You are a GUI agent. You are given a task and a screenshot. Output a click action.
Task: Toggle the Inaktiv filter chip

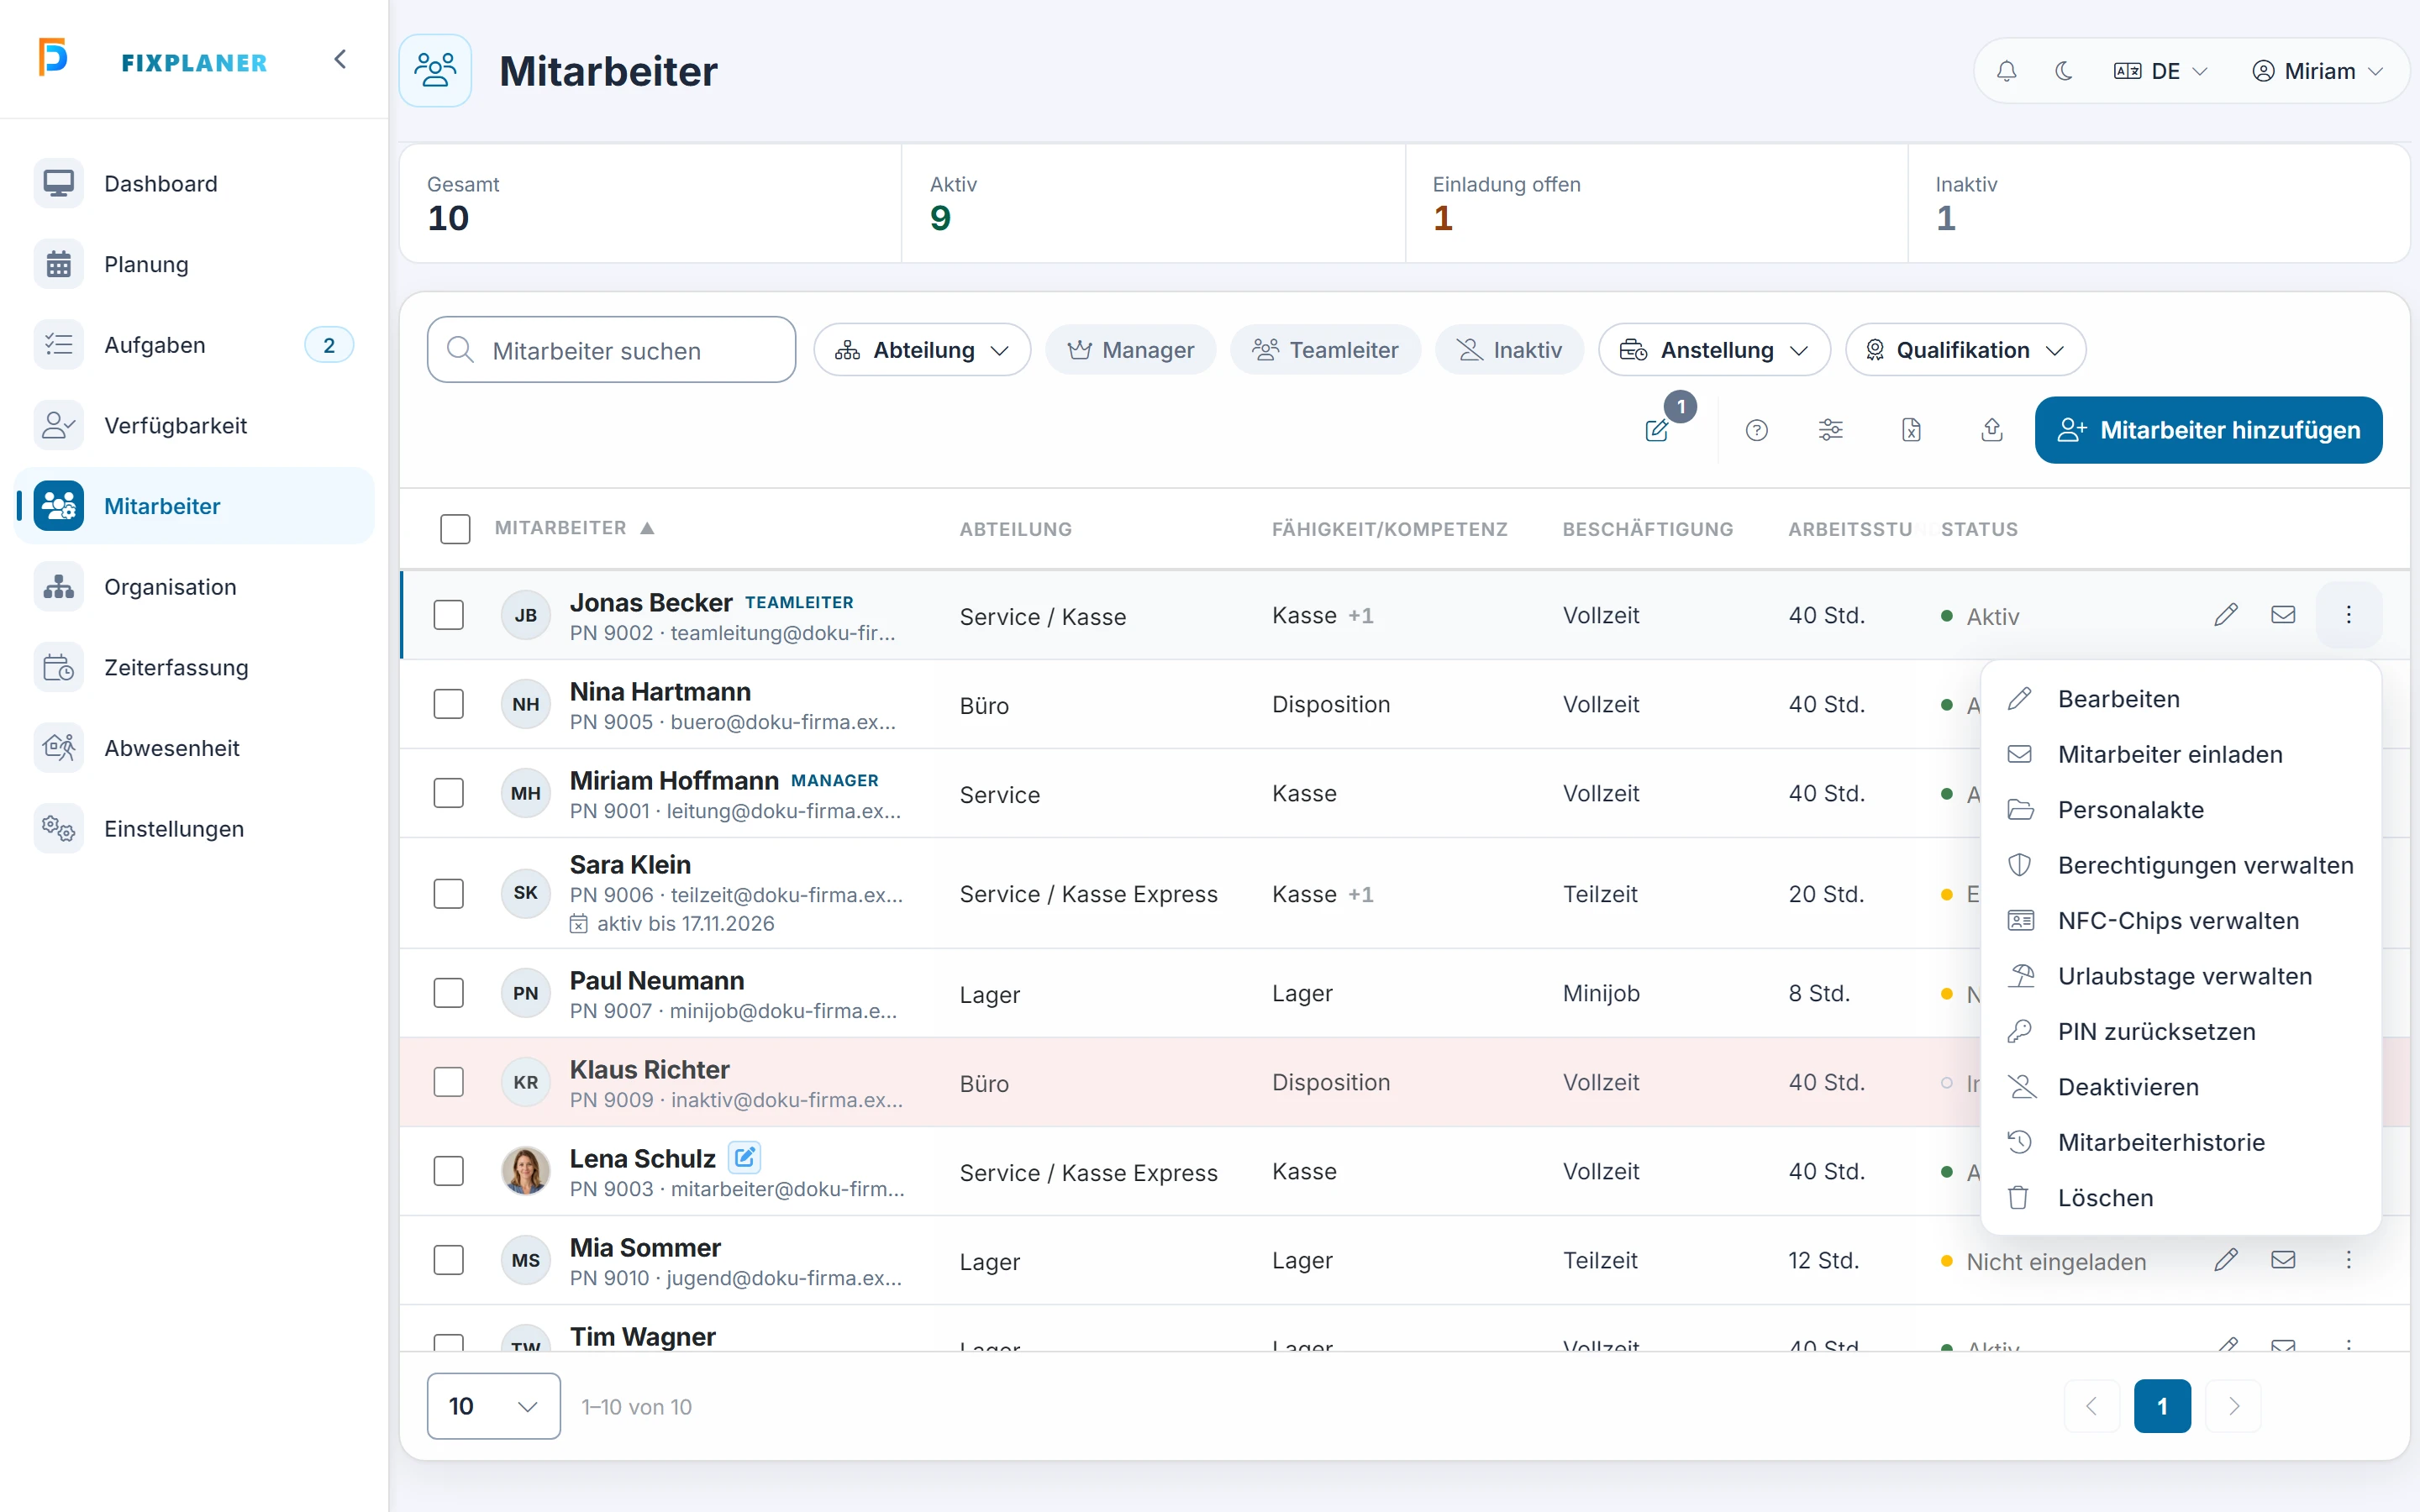click(1509, 350)
